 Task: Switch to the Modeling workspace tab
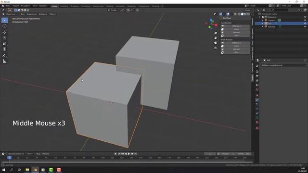click(x=64, y=6)
